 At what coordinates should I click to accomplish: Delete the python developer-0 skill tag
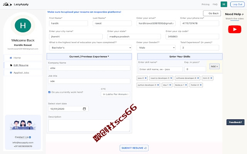[x=158, y=85]
